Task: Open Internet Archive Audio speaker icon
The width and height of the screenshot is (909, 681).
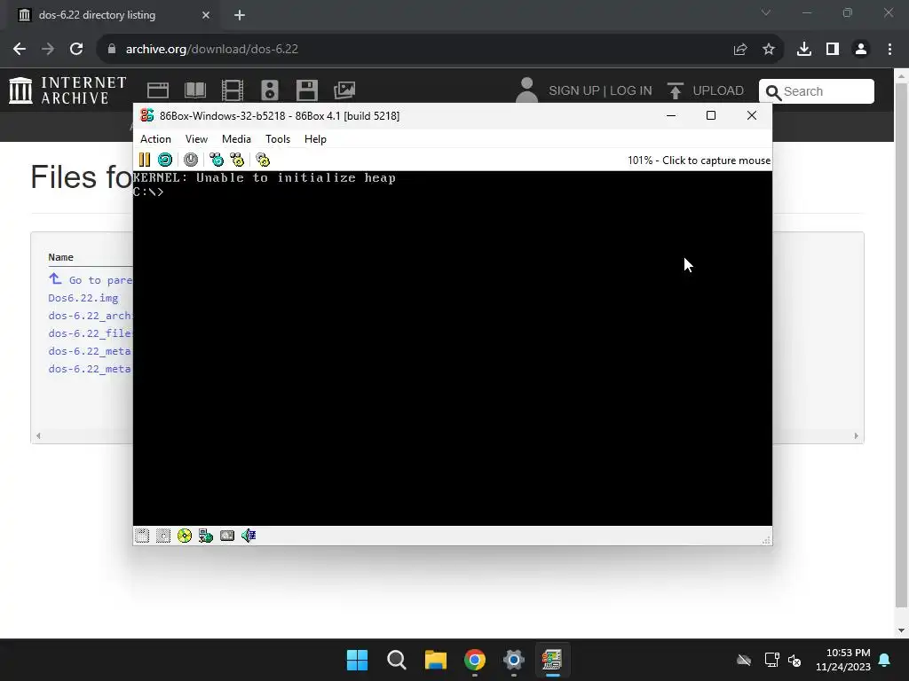Action: click(x=270, y=90)
